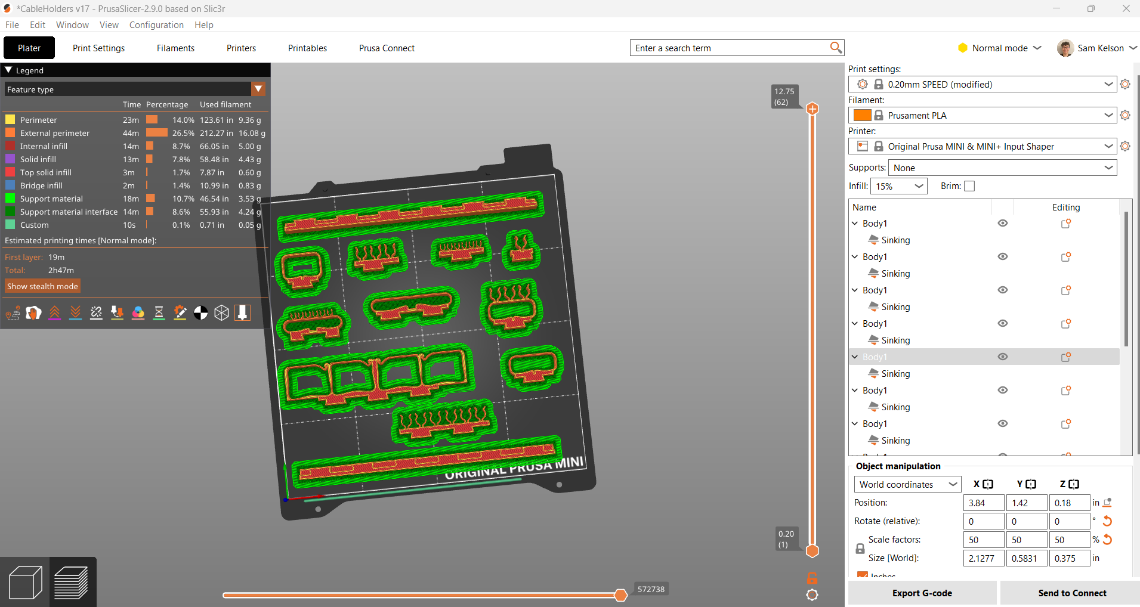Mirror object along Y axis

[1031, 484]
